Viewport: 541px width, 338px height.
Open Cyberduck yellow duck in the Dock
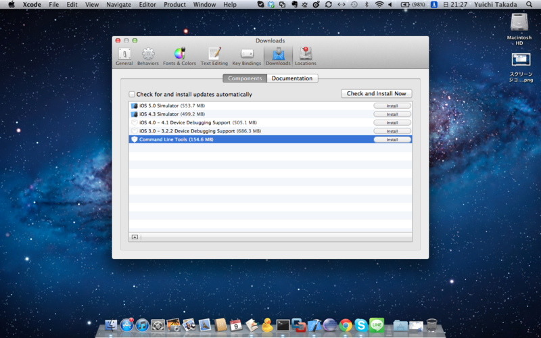[x=267, y=325]
